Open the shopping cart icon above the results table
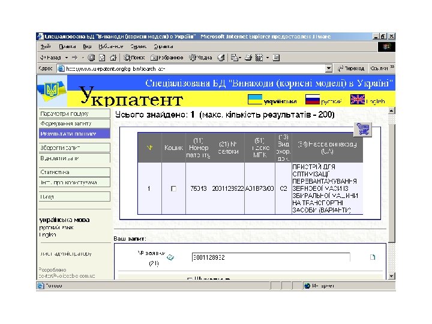Image resolution: width=432 pixels, height=324 pixels. click(x=362, y=130)
